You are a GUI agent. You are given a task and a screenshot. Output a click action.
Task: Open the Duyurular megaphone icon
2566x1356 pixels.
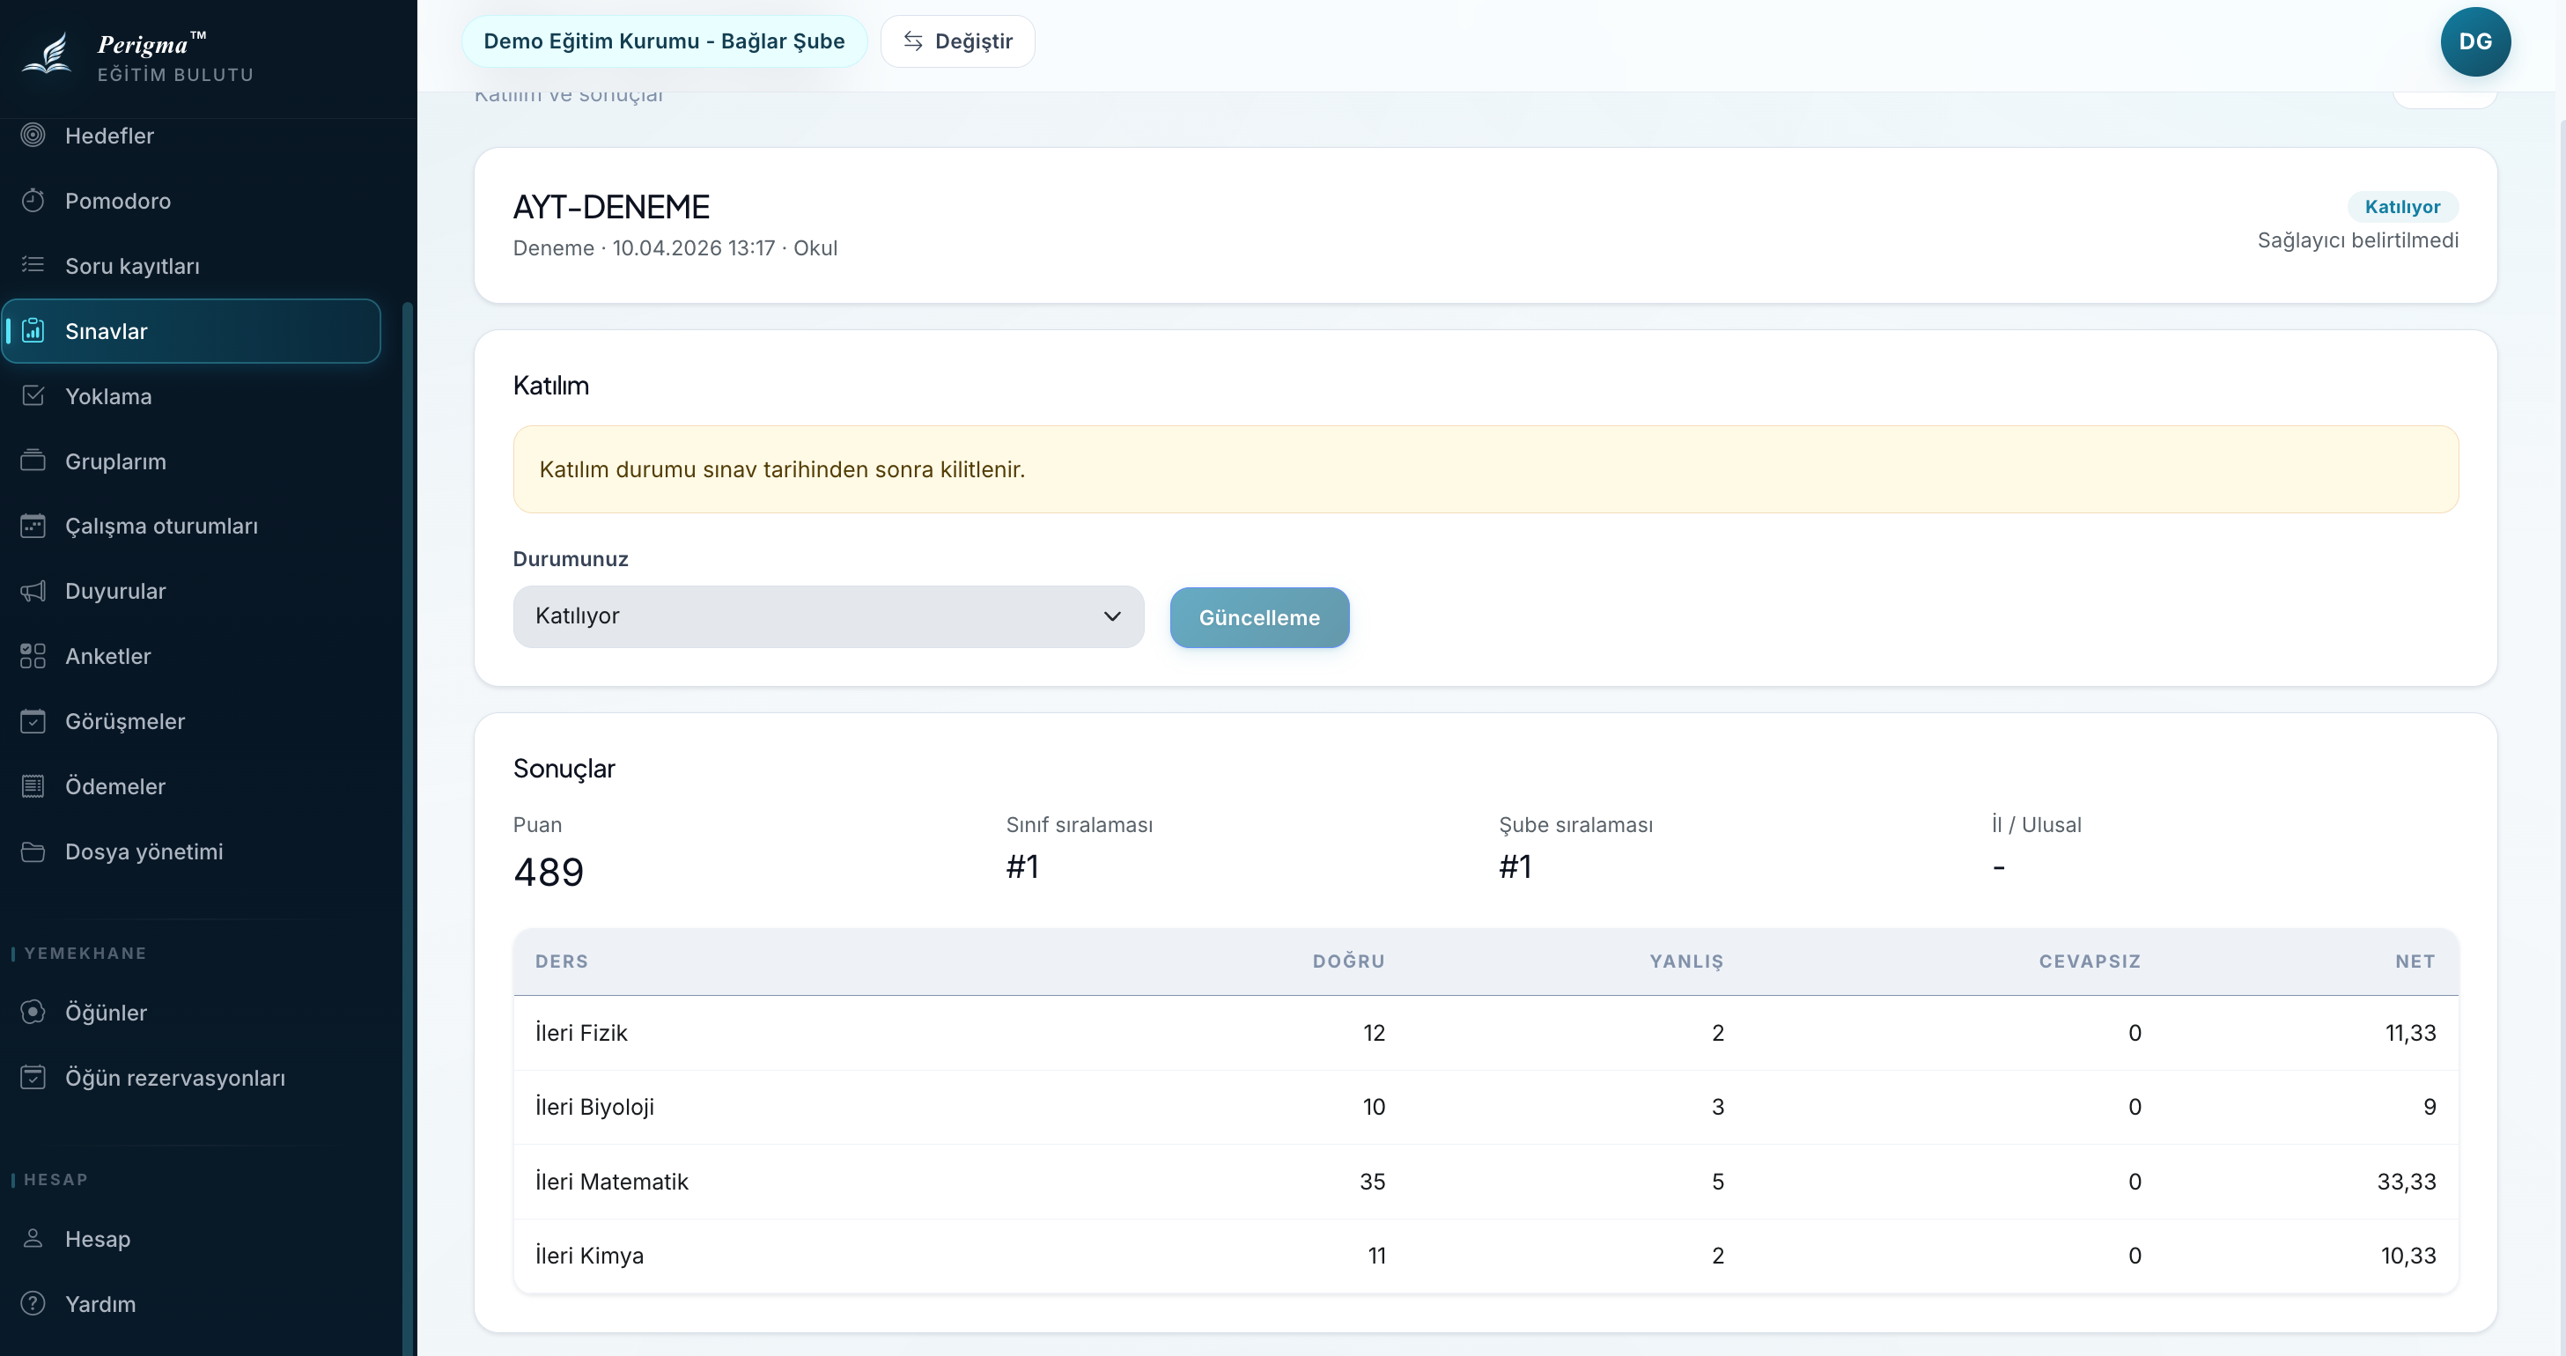[x=33, y=591]
